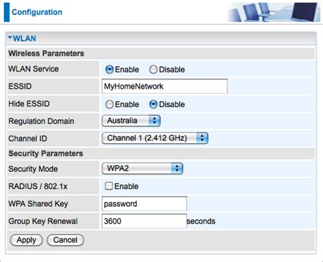Select Disable for Hide ESSID
Viewport: 323px width, 262px height.
click(x=153, y=104)
